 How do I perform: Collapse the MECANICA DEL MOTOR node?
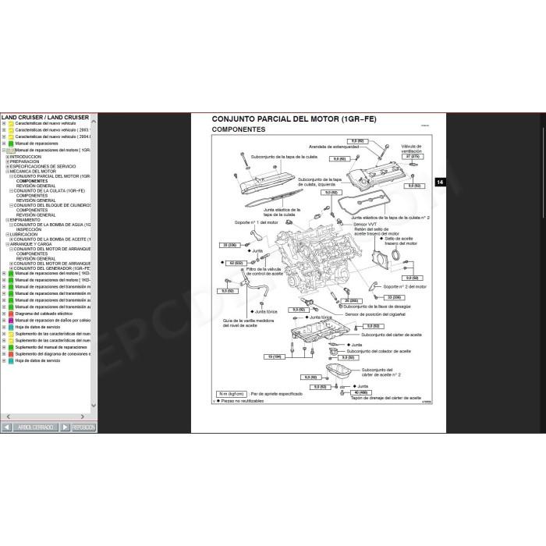pyautogui.click(x=8, y=172)
